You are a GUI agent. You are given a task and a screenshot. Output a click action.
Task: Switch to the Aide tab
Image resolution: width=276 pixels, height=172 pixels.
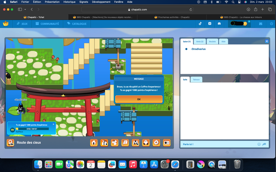click(223, 41)
